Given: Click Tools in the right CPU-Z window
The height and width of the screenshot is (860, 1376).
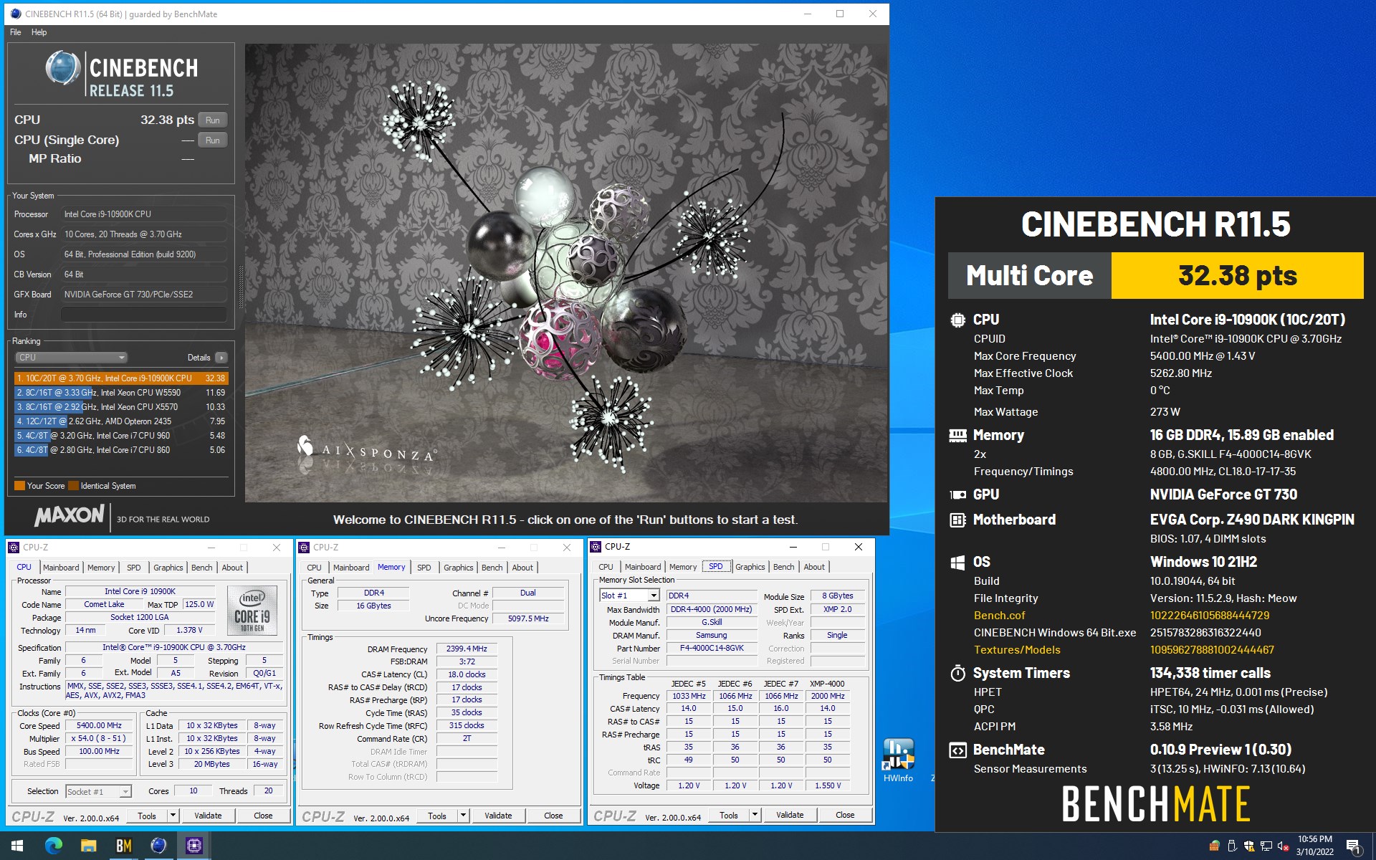Looking at the screenshot, I should pyautogui.click(x=729, y=816).
